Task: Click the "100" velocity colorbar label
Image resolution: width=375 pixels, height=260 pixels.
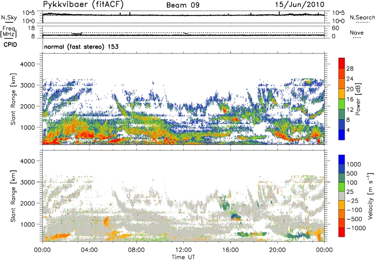Action: tap(352, 183)
